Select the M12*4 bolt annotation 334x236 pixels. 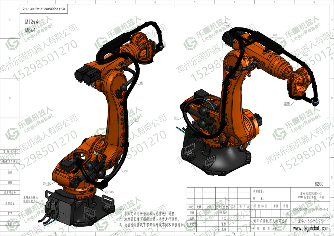32,22
